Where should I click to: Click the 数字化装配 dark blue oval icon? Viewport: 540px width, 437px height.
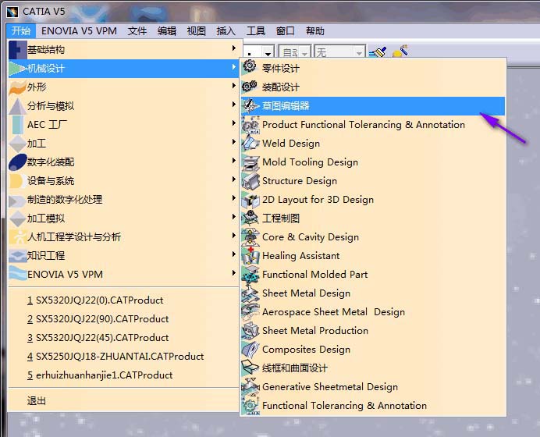coord(18,162)
